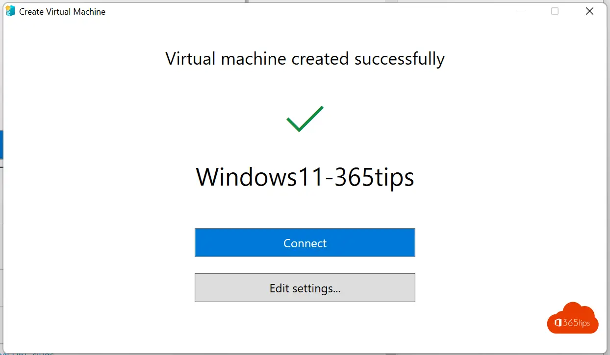
Task: Click the Office icon inside the 365tips logo
Action: [558, 323]
